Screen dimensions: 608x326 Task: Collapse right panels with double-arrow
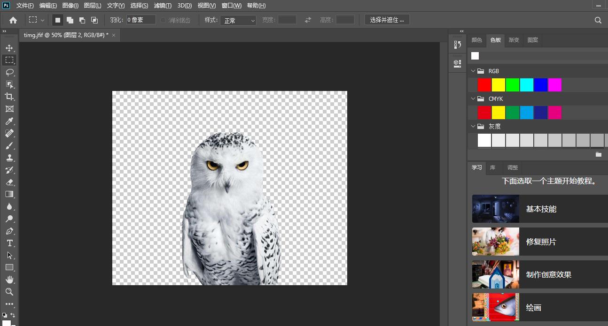pyautogui.click(x=461, y=31)
